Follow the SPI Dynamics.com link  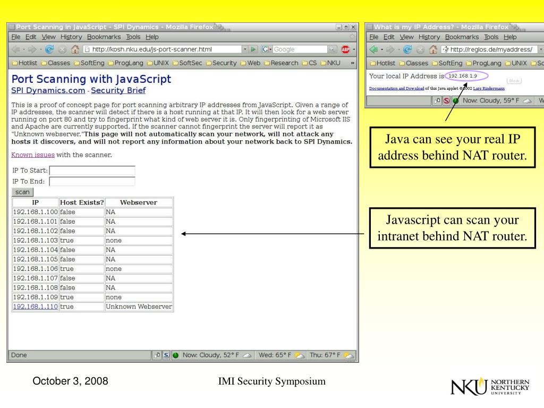point(48,90)
